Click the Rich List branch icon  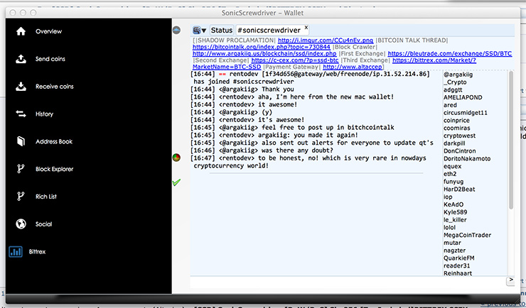pyautogui.click(x=21, y=197)
